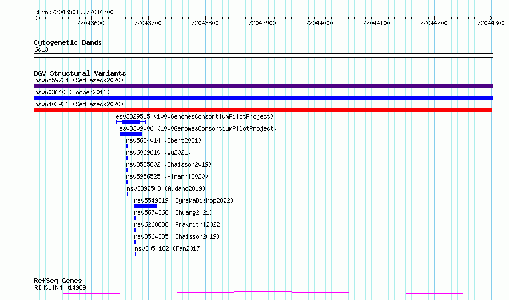This screenshot has height=300, width=509.
Task: Select nsv3392508 (Audano2019) variant label
Action: [166, 188]
